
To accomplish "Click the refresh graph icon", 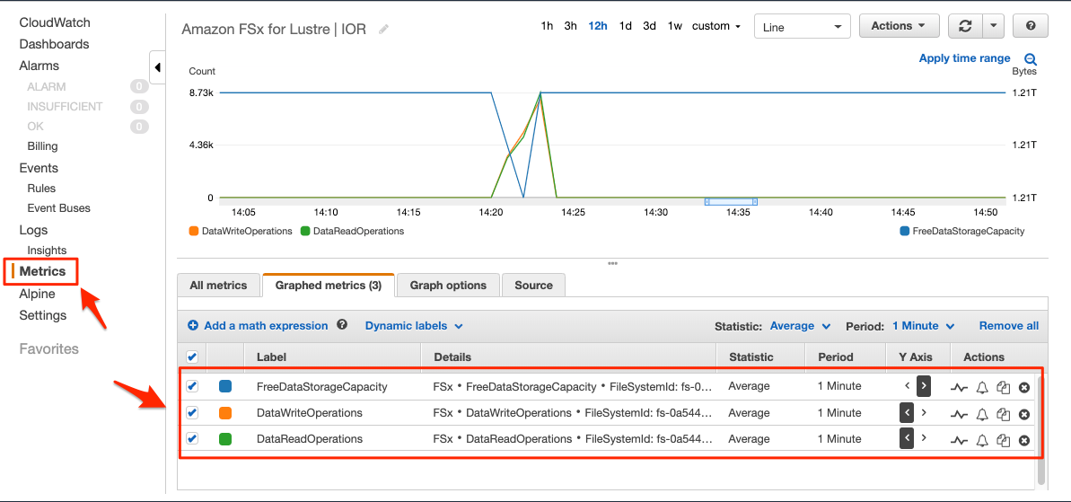I will (x=965, y=26).
